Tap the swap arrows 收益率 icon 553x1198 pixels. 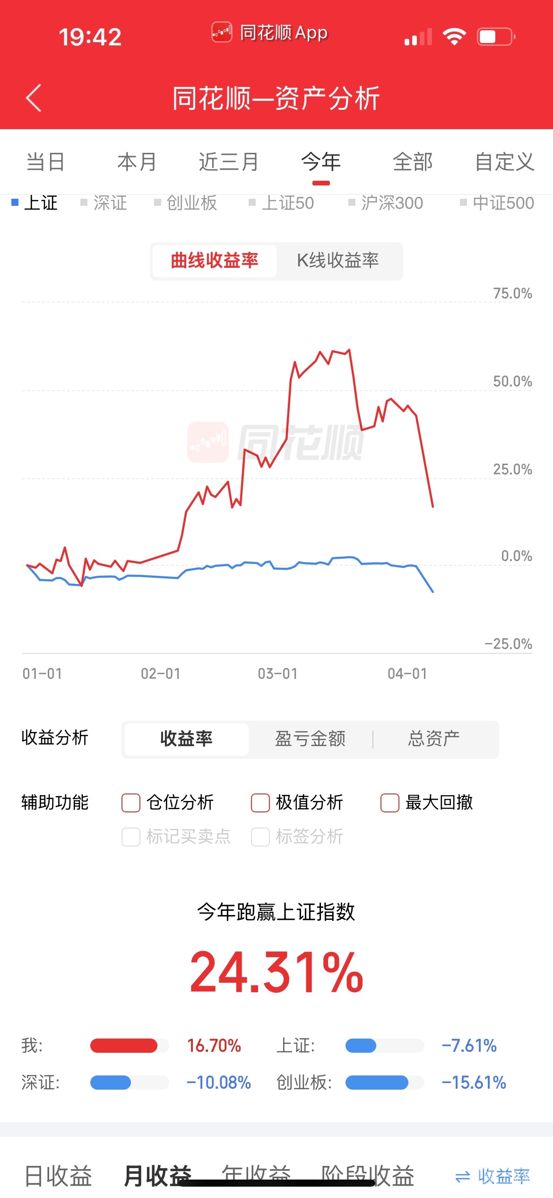(462, 1176)
